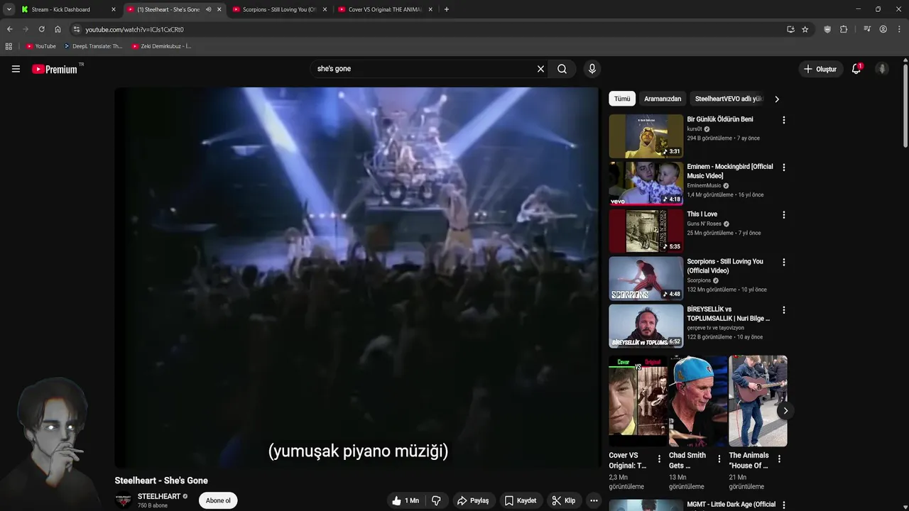Open options for BİREYSELLİK vs TOPLUMSALLIK
909x511 pixels.
[784, 310]
